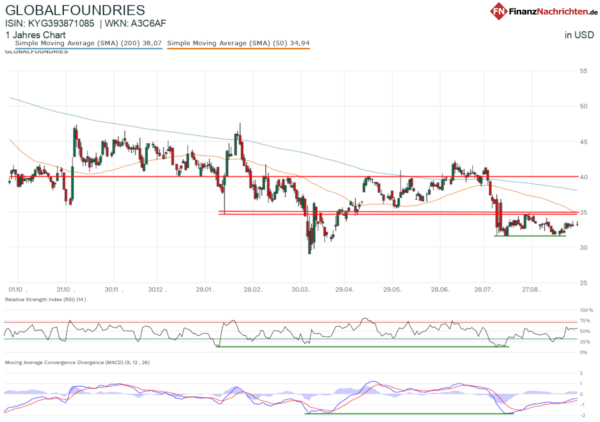Toggle the SMA (200) 38,07 legend entry

[89, 43]
